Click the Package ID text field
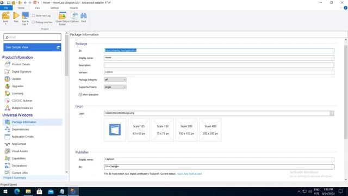348x196 pixels. (219, 51)
